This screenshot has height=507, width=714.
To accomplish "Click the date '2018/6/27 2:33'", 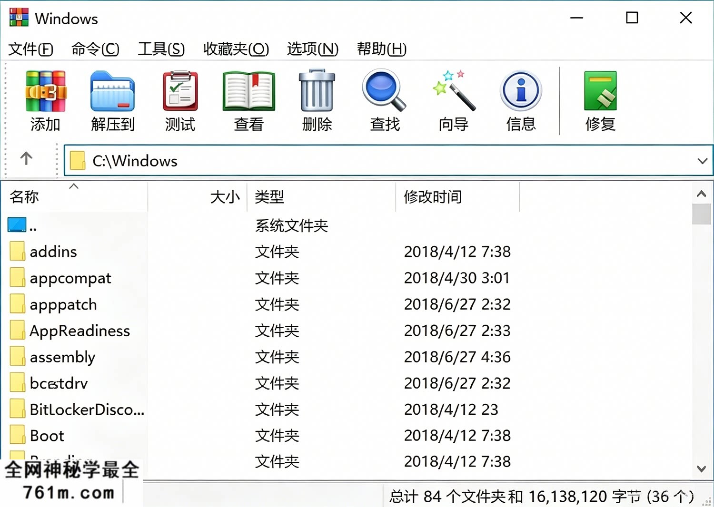I will [457, 331].
